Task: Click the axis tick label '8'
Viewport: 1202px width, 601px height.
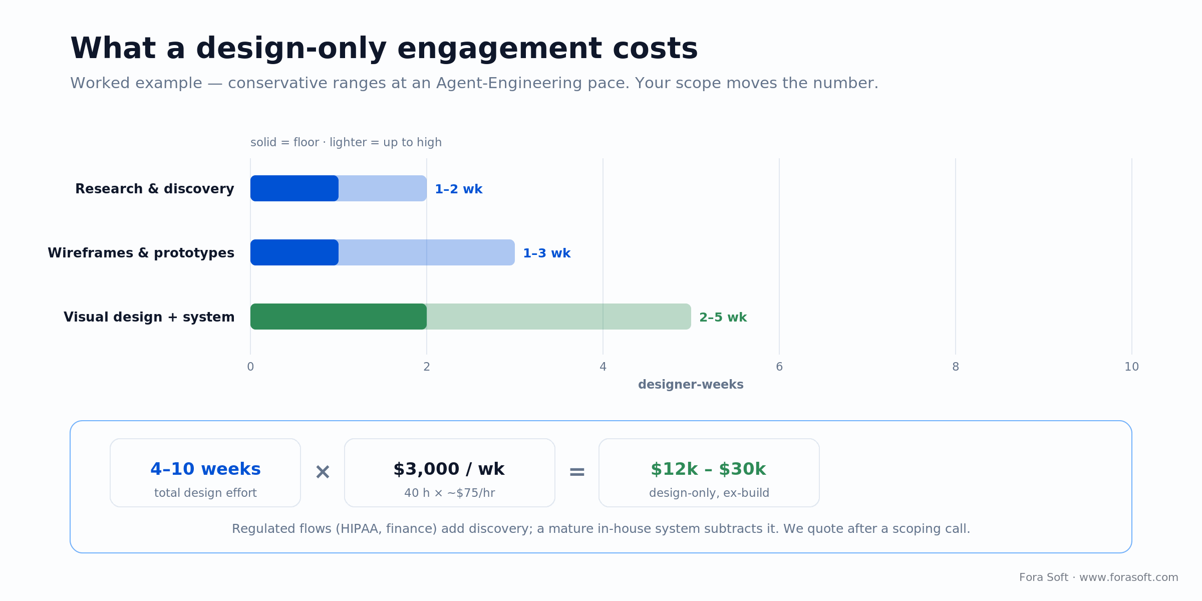Action: click(x=956, y=367)
